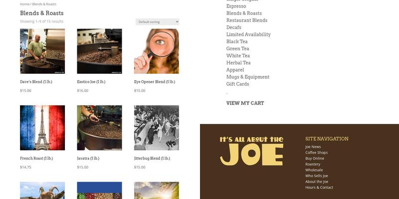
Task: Open French Roast Eiffel Tower image
Action: [x=42, y=128]
